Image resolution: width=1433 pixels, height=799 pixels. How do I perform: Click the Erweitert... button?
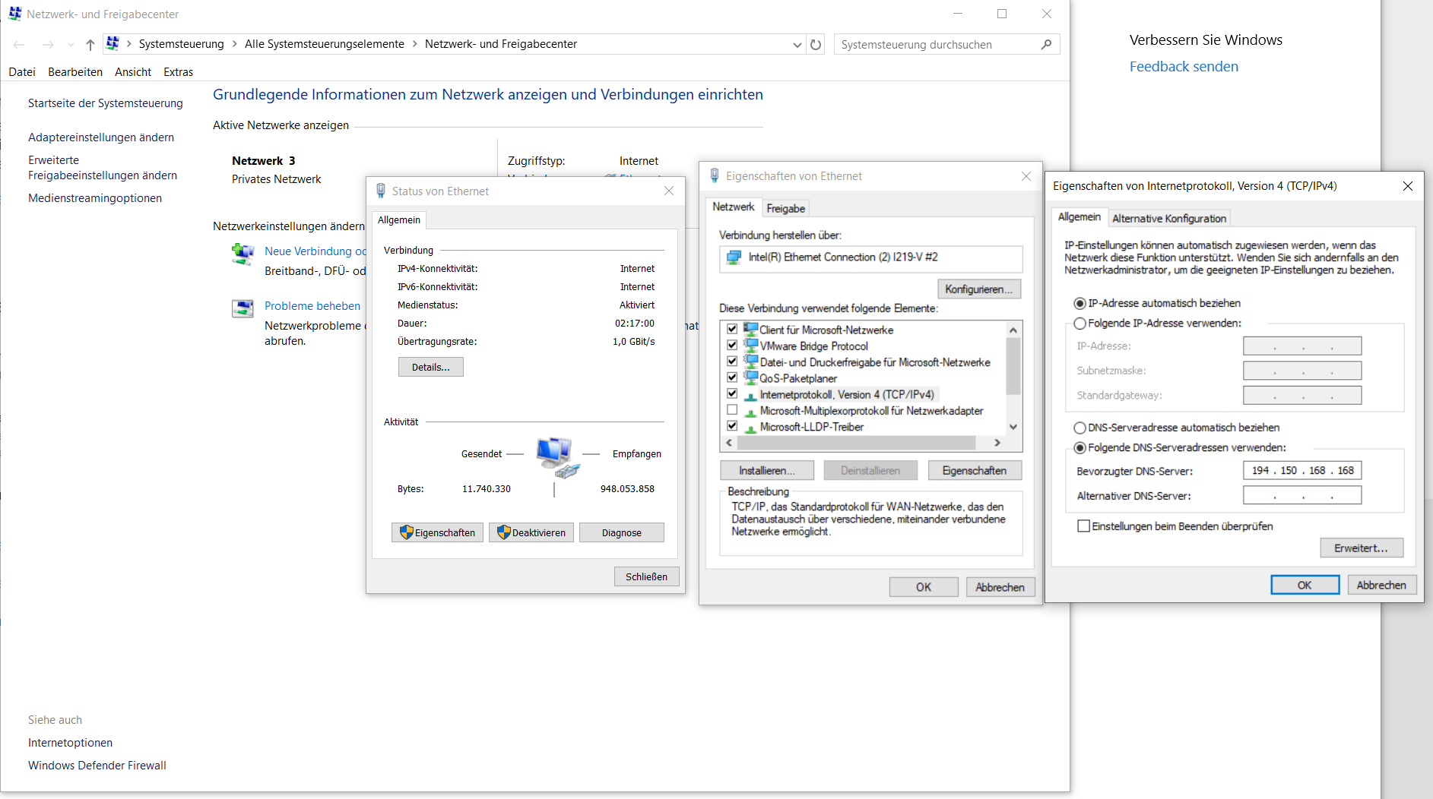[1362, 548]
